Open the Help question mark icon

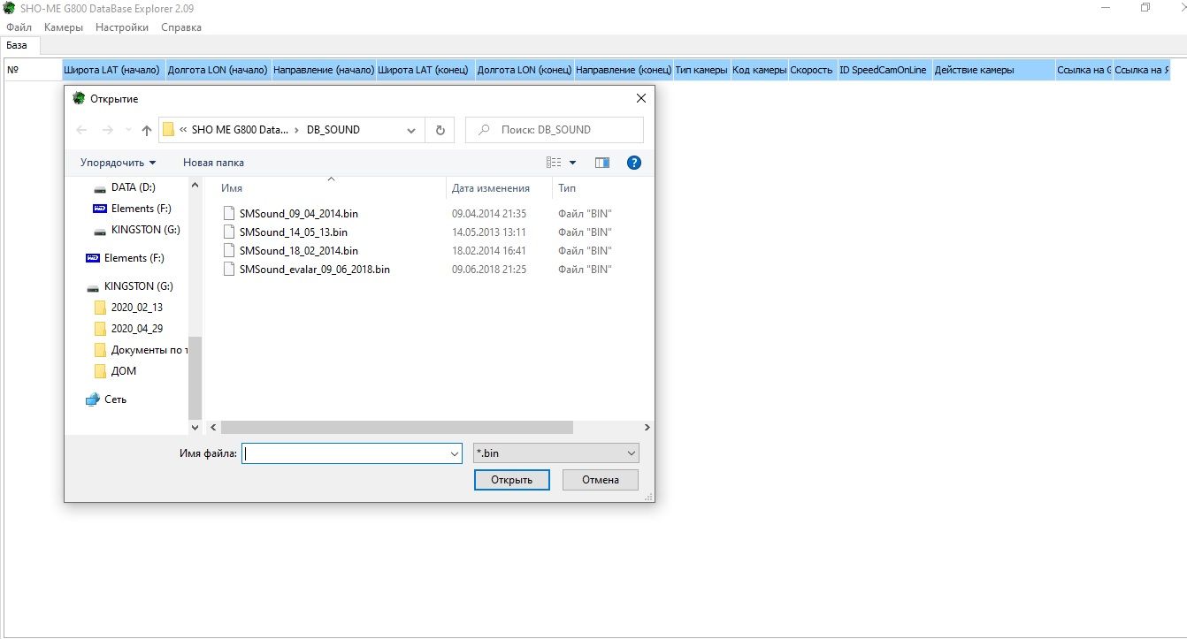(633, 163)
